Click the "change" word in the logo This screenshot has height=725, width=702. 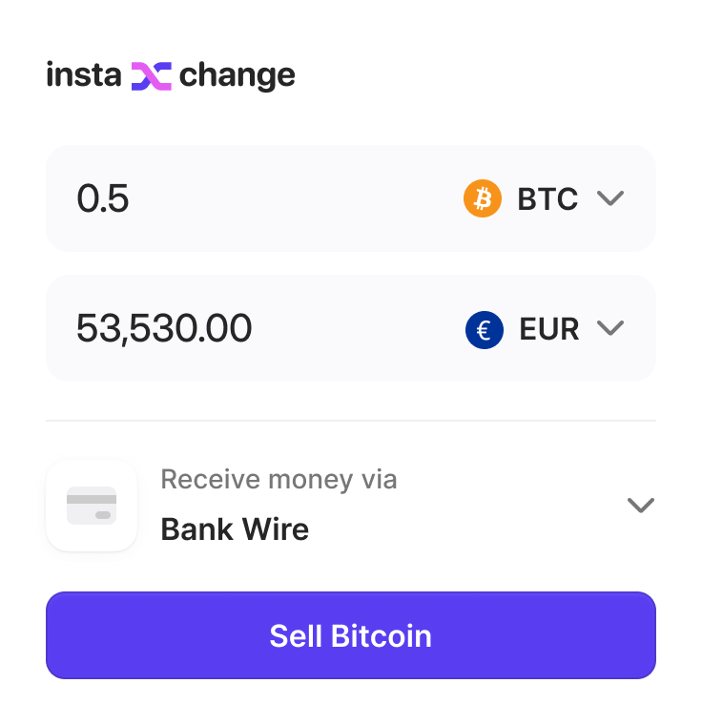(237, 75)
